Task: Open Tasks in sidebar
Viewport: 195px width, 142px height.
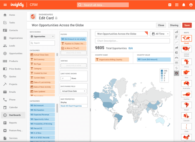Action: (12, 23)
